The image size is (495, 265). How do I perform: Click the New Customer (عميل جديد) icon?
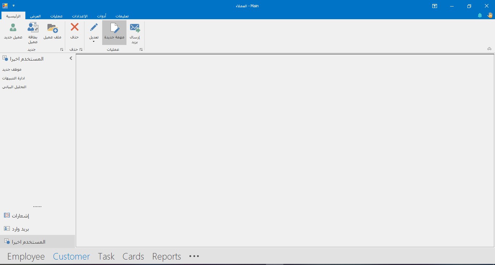(x=13, y=28)
